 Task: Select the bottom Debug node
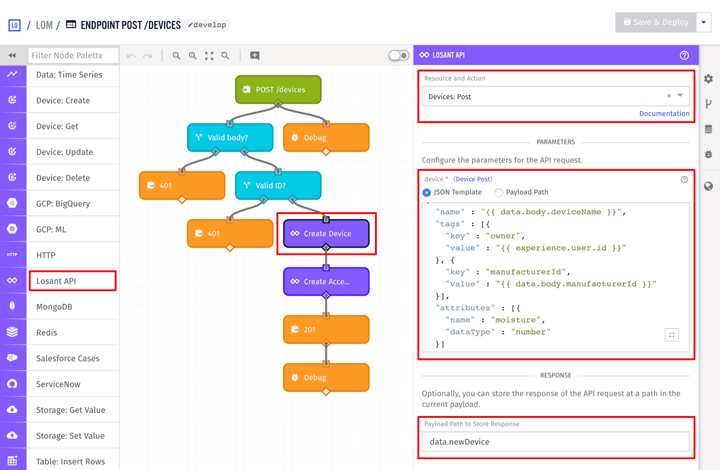coord(326,377)
